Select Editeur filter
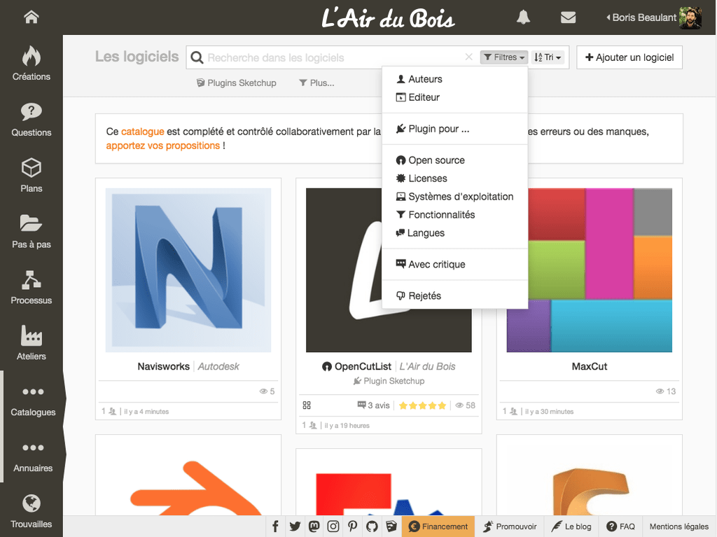 (455, 97)
